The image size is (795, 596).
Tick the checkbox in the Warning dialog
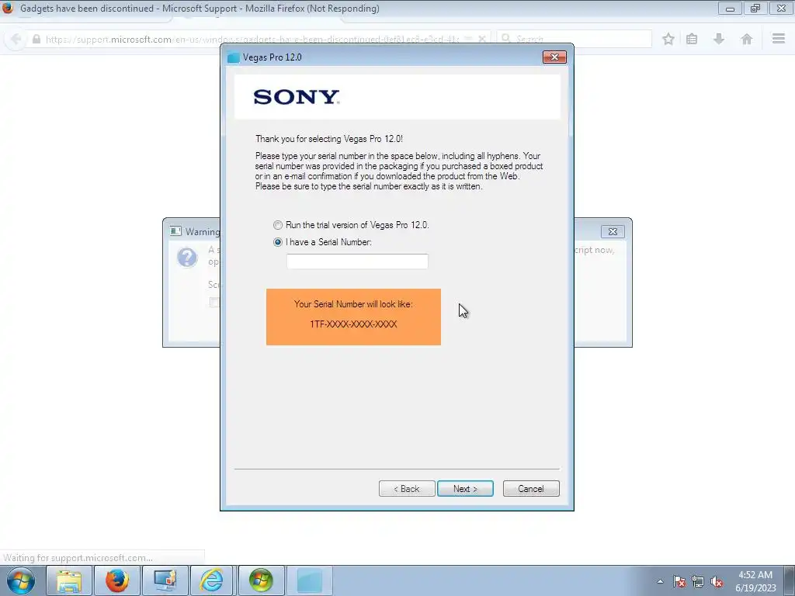[214, 302]
